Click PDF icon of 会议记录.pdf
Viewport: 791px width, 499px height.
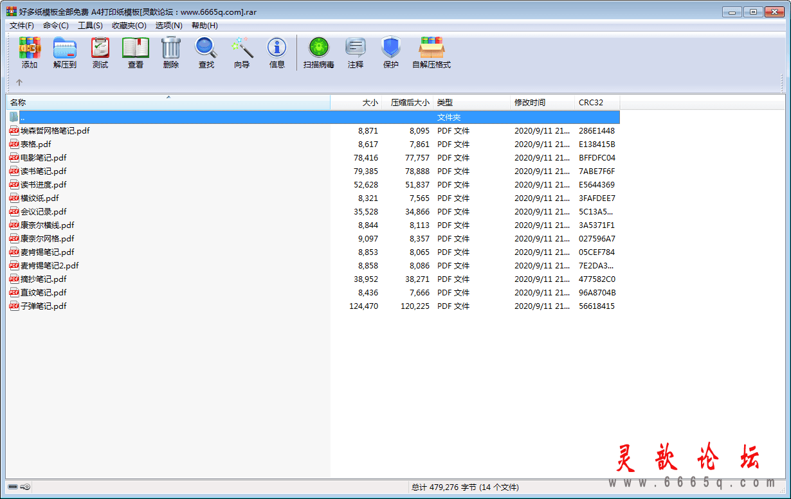click(x=14, y=211)
